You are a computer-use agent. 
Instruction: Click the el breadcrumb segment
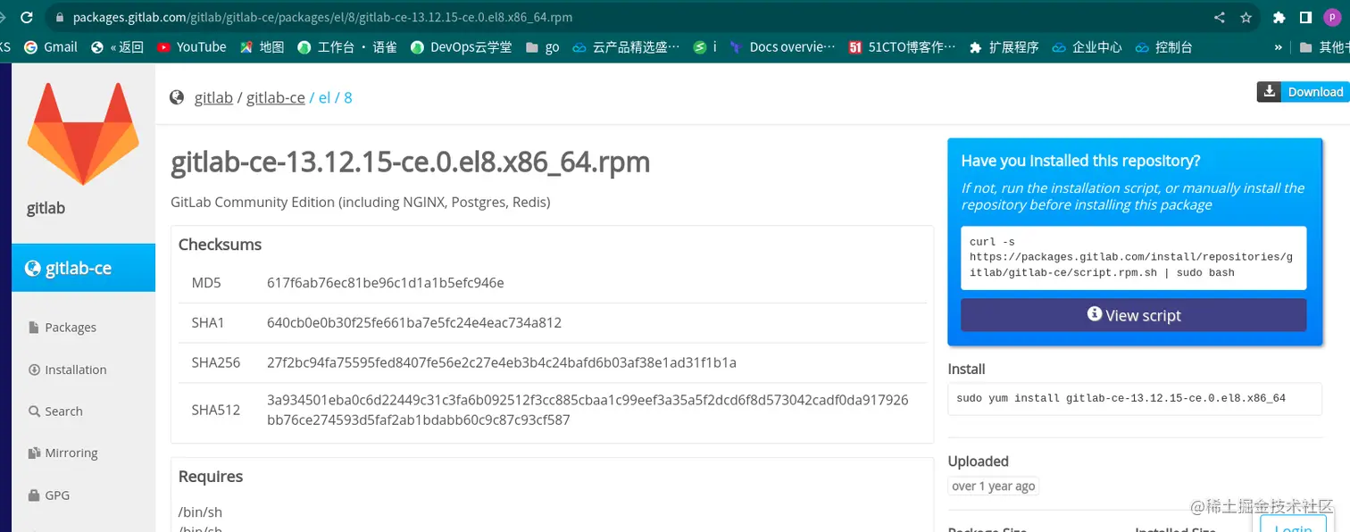click(x=324, y=97)
